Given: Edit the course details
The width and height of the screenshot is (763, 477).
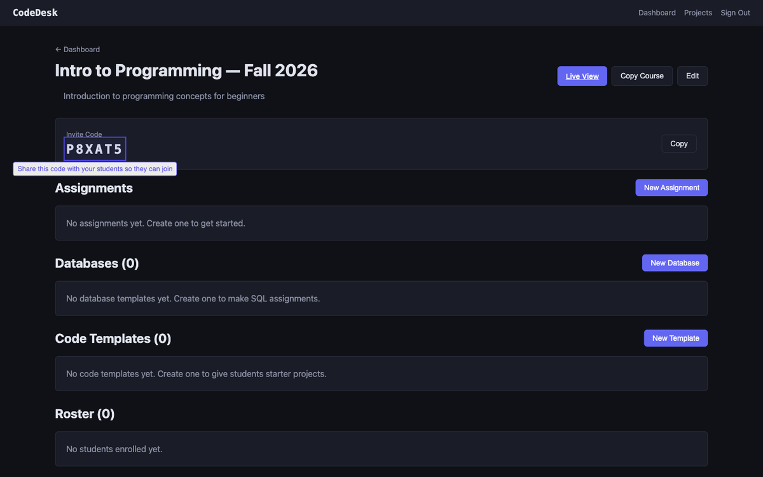Looking at the screenshot, I should tap(692, 76).
